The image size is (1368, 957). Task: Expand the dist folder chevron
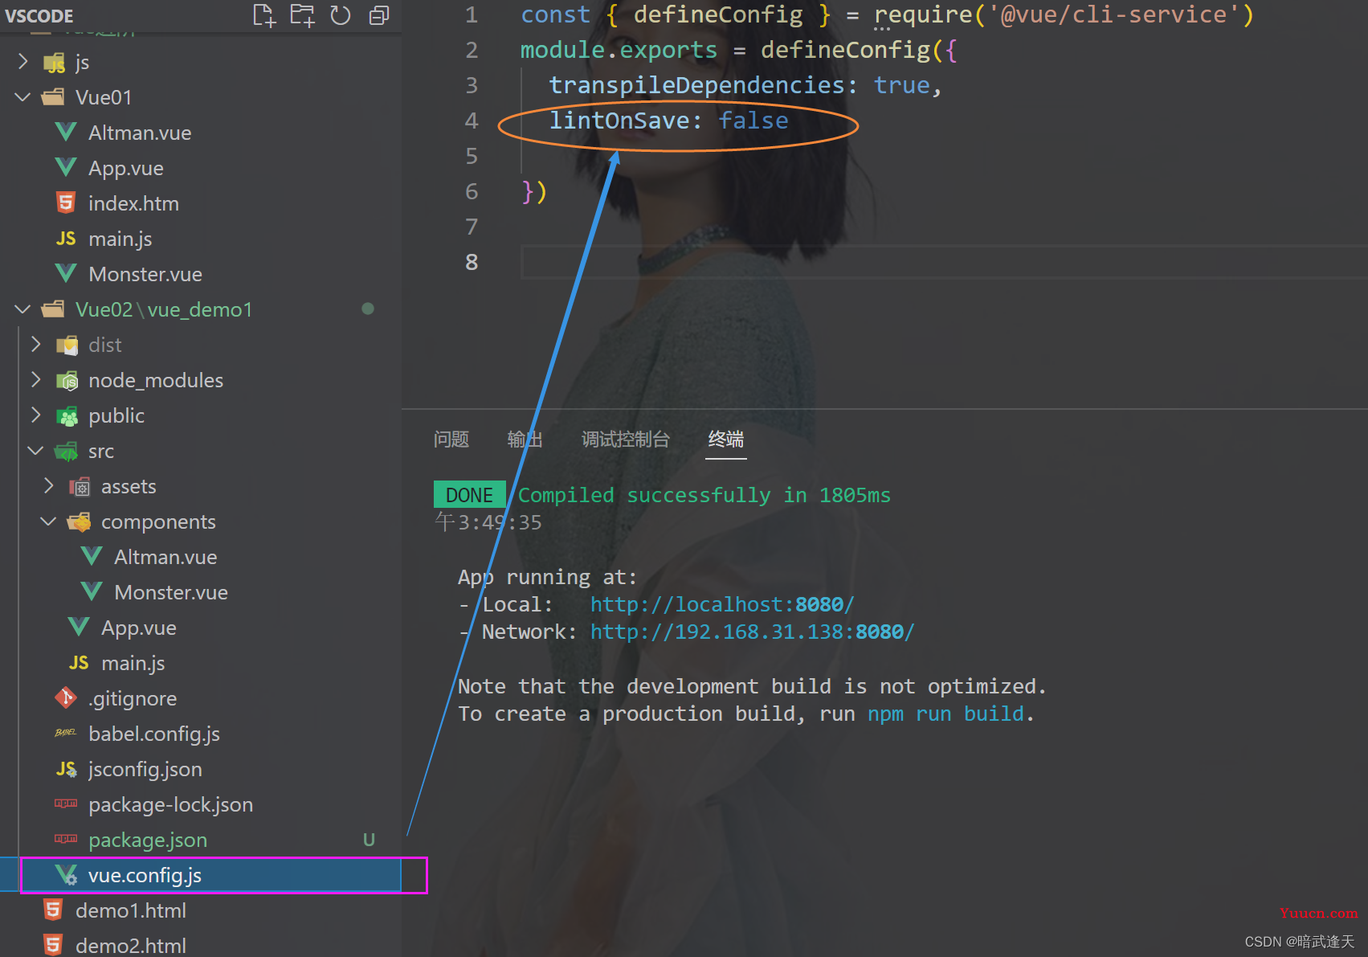tap(36, 345)
